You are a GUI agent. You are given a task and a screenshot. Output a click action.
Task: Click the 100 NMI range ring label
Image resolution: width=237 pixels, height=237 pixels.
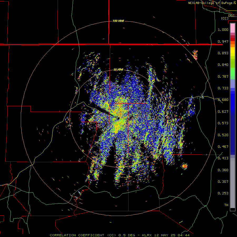(x=118, y=21)
